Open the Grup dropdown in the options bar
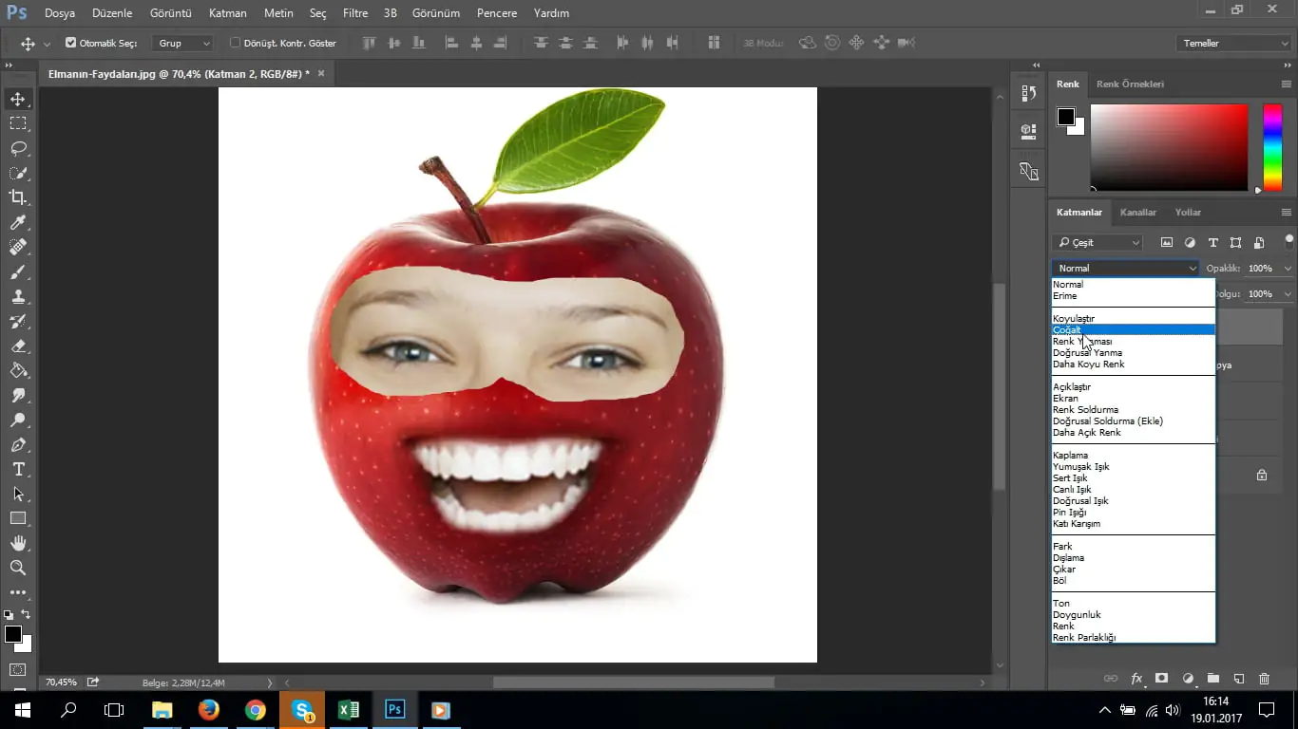Image resolution: width=1298 pixels, height=729 pixels. [182, 43]
